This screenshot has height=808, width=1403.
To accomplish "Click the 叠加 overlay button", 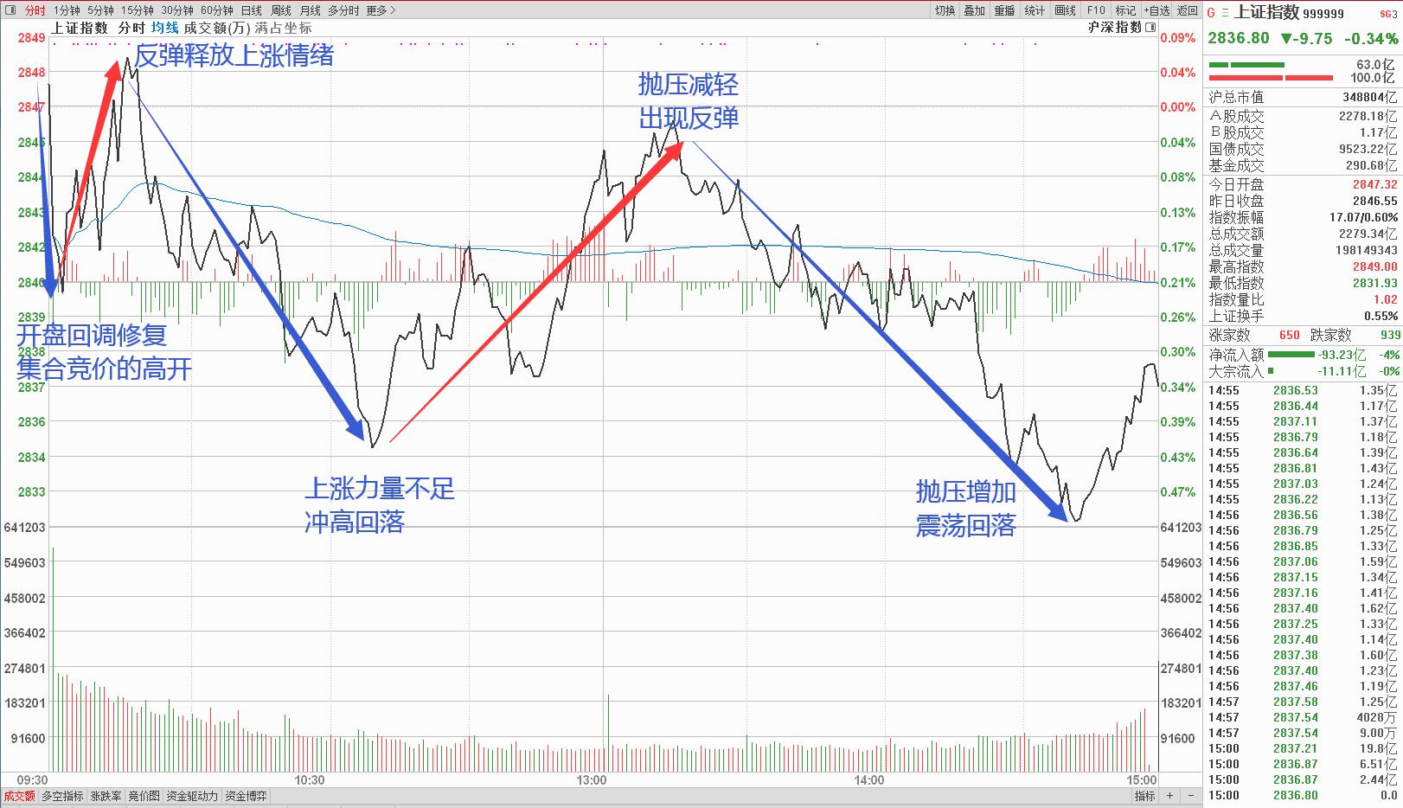I will tap(974, 10).
